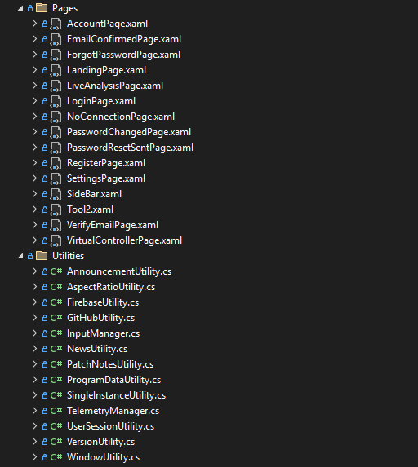Select the file name LandingPage.xaml

pyautogui.click(x=106, y=70)
